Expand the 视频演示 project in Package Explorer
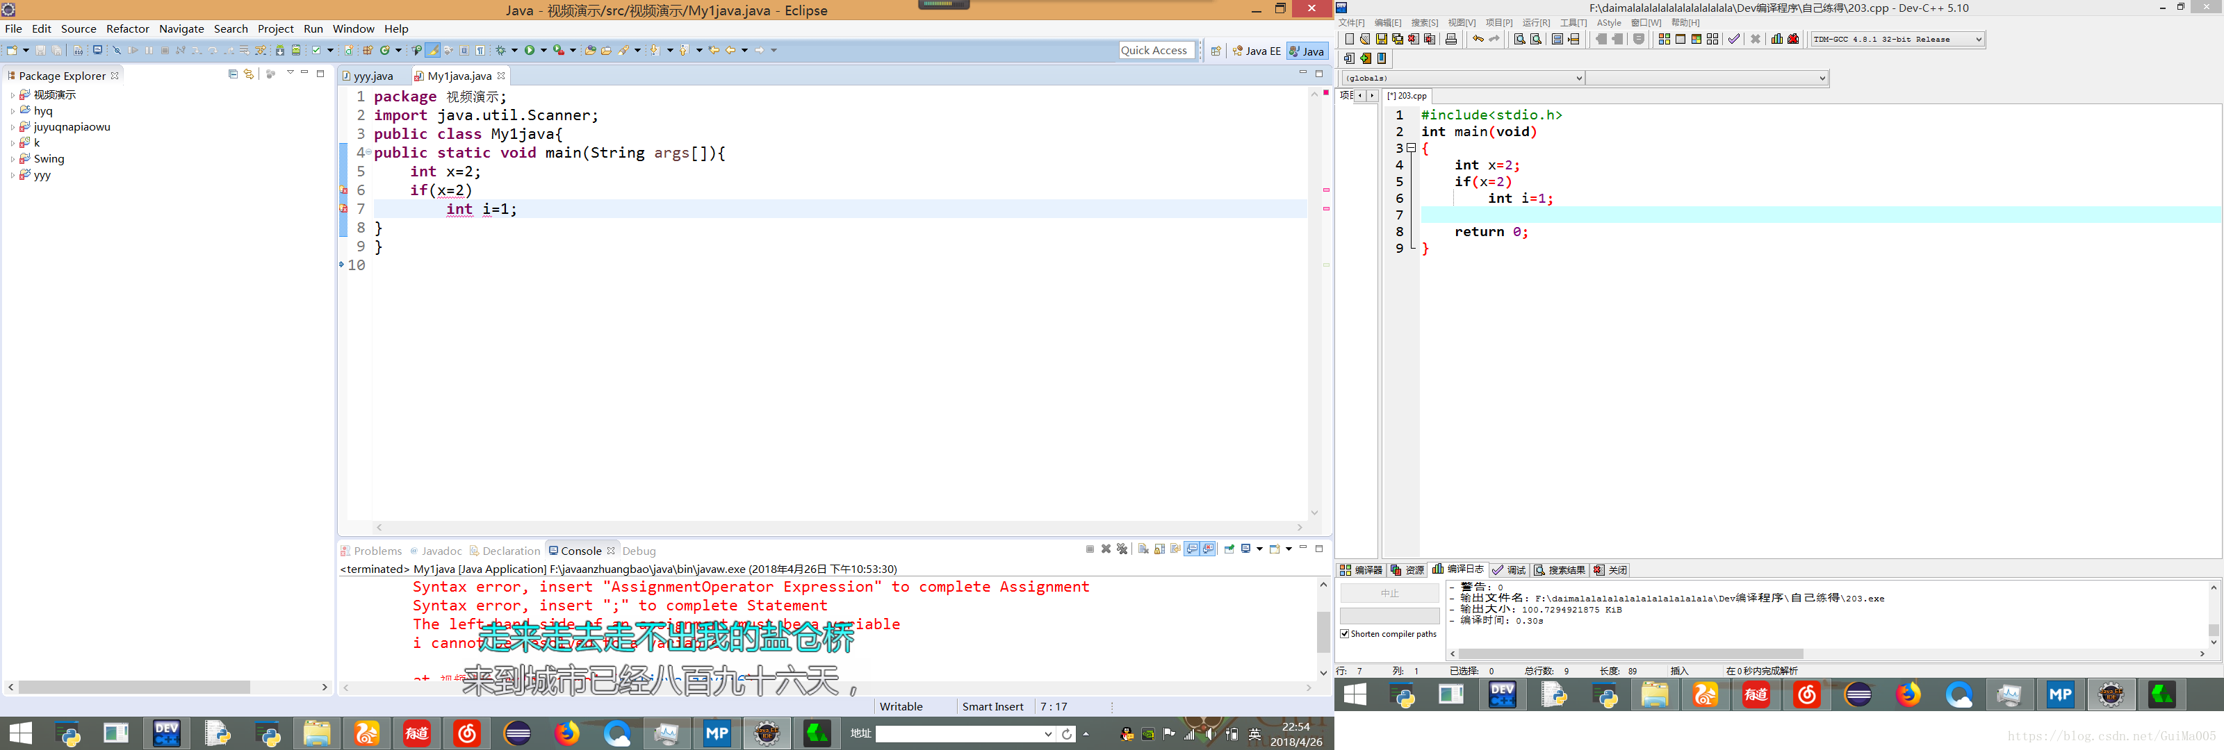The height and width of the screenshot is (750, 2224). click(x=12, y=95)
